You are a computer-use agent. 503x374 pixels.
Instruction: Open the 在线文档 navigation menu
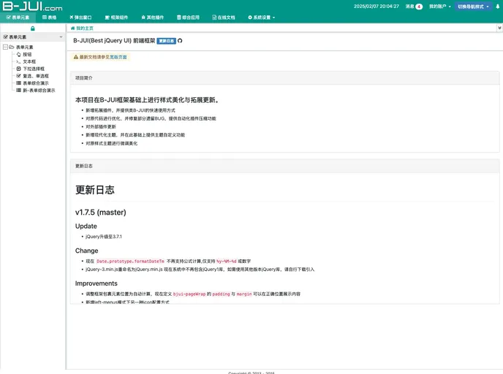[224, 18]
